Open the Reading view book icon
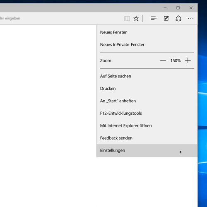This screenshot has width=207, height=207. 127,18
